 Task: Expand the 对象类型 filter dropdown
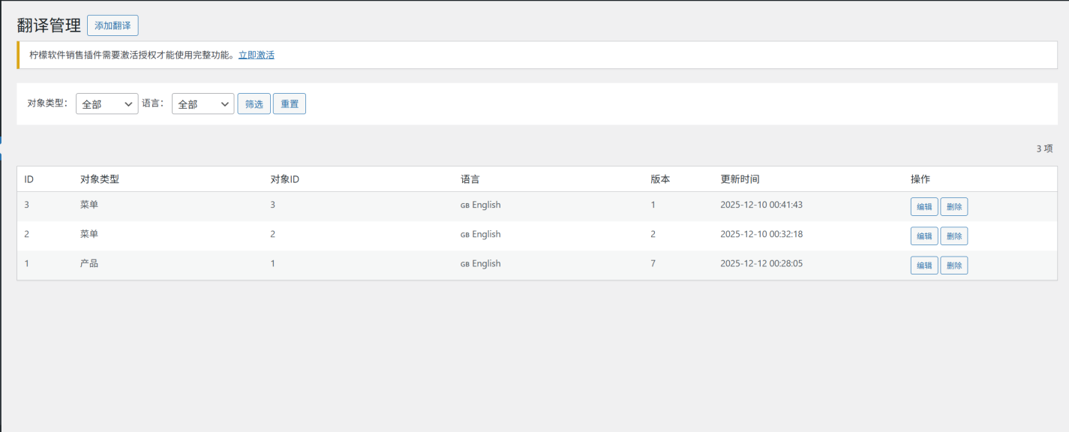click(107, 104)
